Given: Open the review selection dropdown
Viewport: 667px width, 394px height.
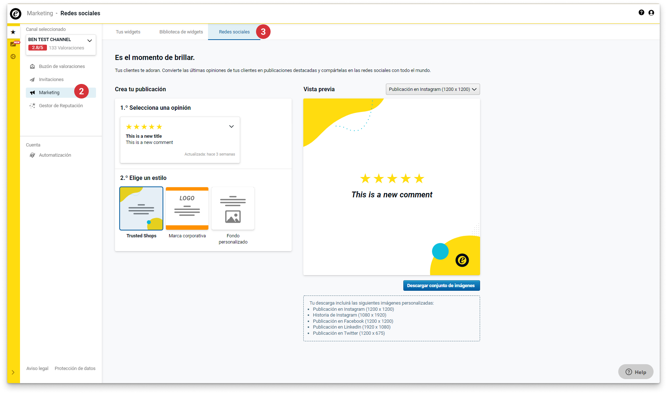Looking at the screenshot, I should (x=231, y=126).
